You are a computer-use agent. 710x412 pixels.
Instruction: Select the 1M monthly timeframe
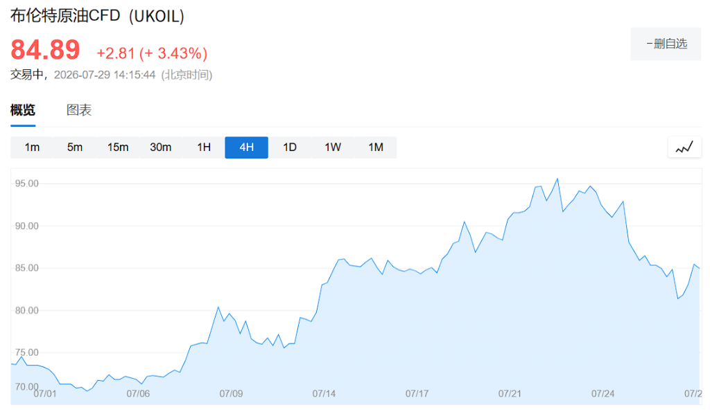coord(376,147)
